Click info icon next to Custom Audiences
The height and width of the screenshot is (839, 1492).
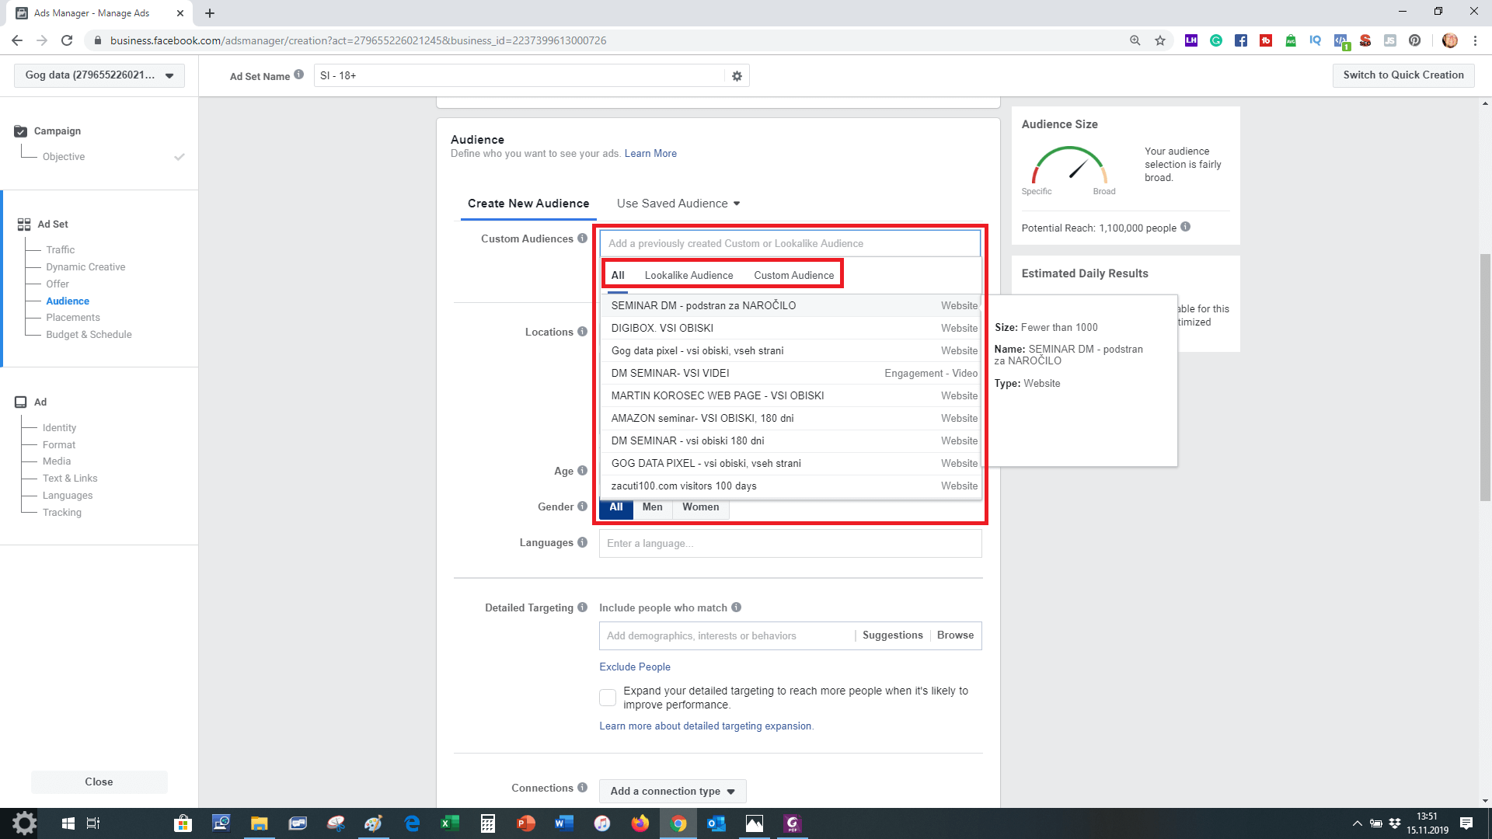582,238
